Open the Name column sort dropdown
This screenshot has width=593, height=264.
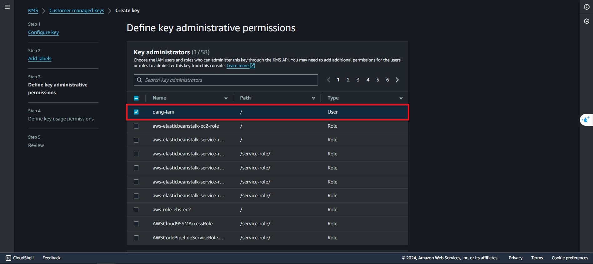226,98
